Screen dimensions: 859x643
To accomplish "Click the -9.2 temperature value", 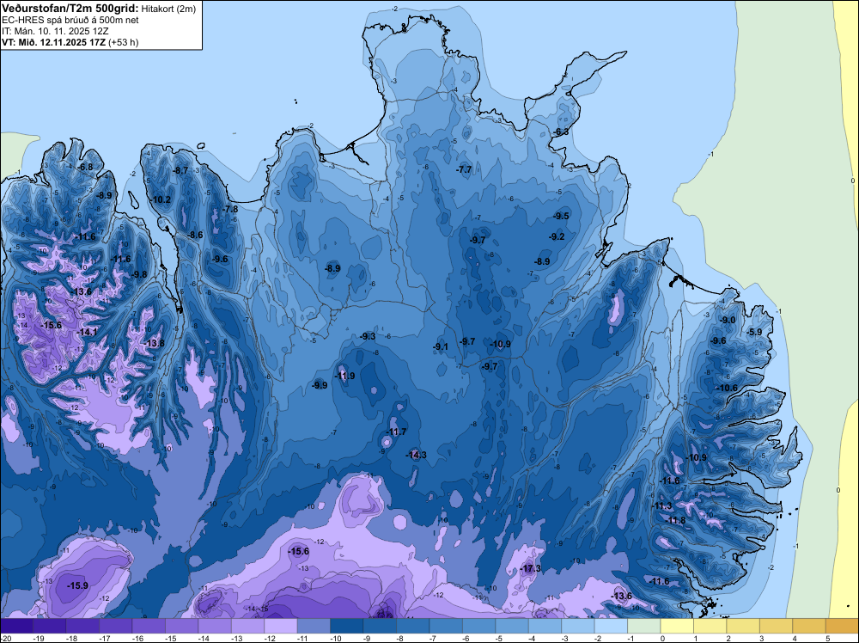I will click(x=557, y=236).
